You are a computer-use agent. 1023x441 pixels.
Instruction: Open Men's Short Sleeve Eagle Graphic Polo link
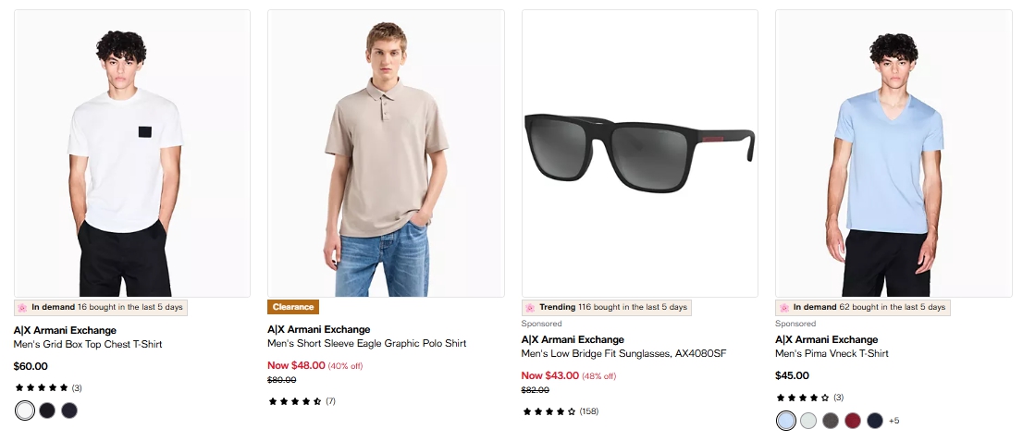tap(366, 343)
